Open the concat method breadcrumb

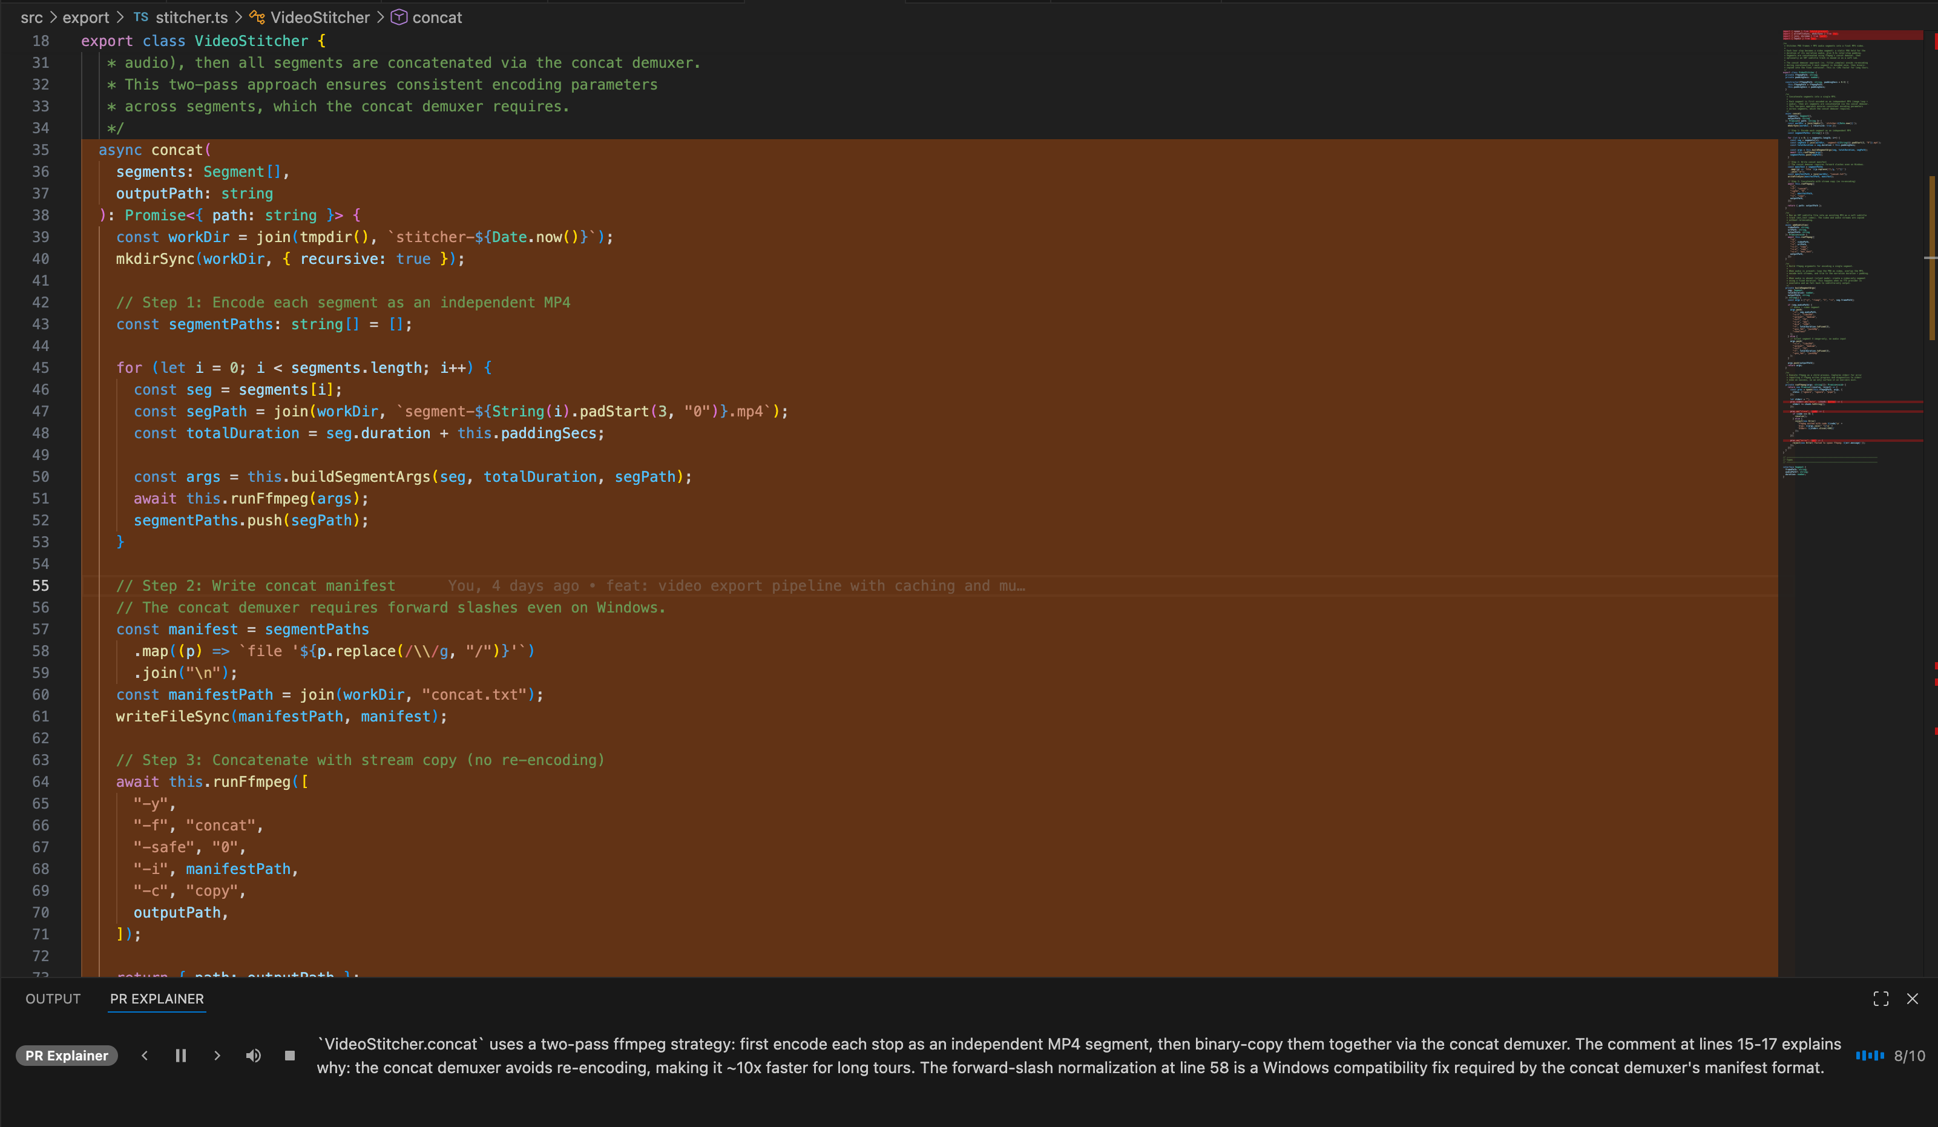[x=436, y=17]
